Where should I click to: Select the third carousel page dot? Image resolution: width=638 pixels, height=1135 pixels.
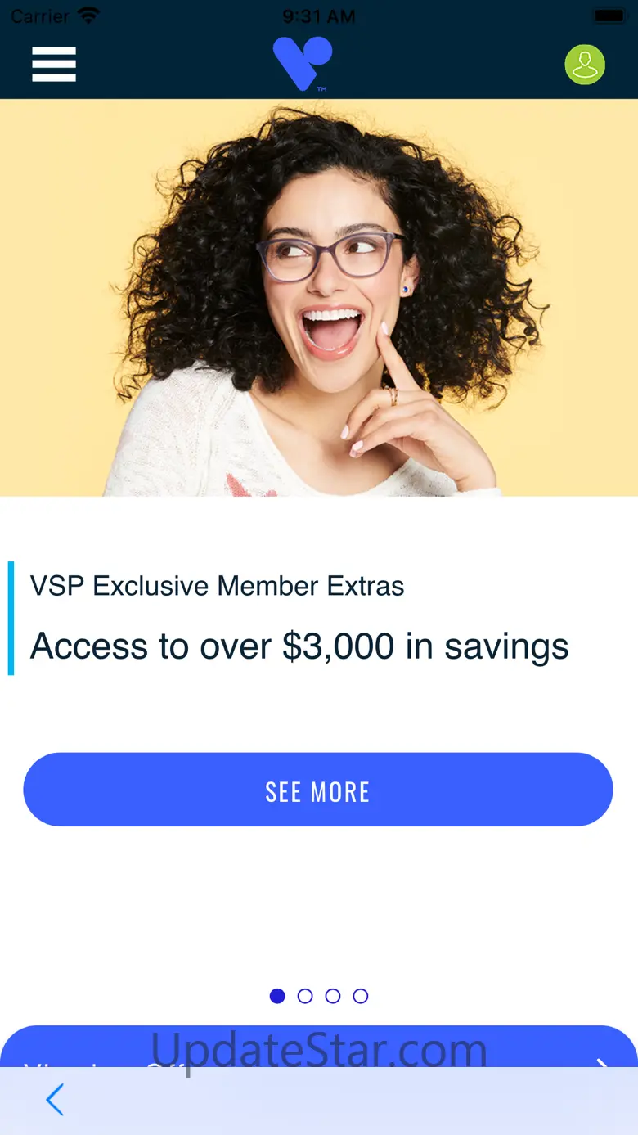pyautogui.click(x=333, y=996)
